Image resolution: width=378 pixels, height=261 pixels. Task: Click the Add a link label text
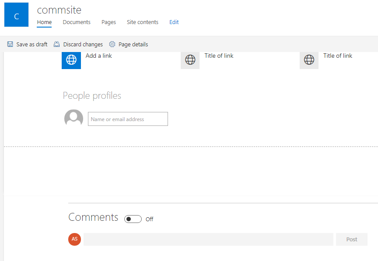(x=99, y=56)
